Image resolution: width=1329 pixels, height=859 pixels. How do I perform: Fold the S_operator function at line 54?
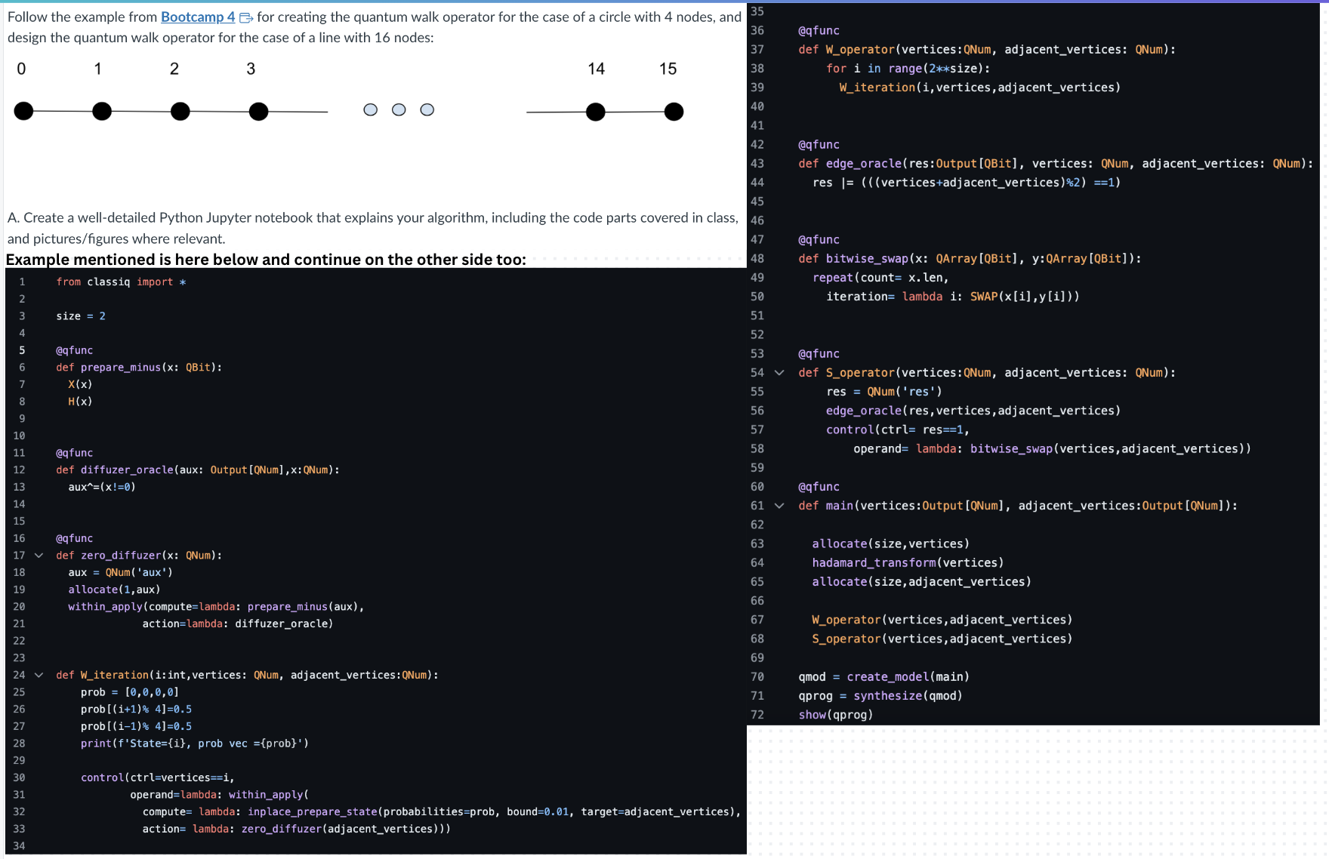tap(779, 373)
